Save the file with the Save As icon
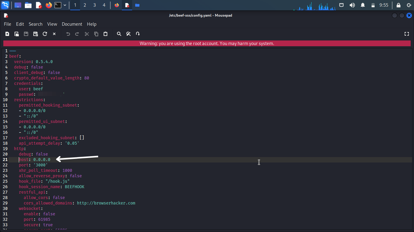 point(35,34)
